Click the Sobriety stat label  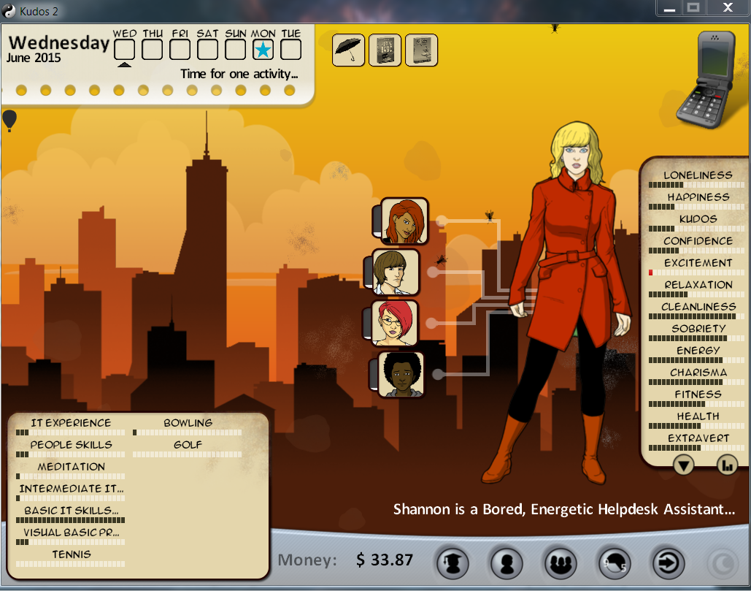[698, 329]
